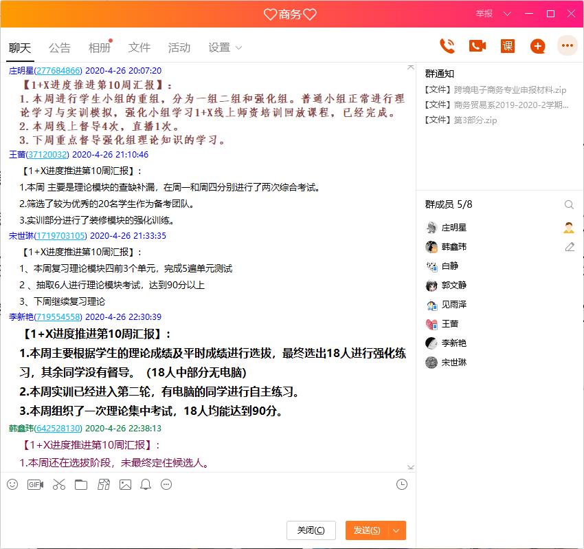
Task: Insert an image into the chat
Action: (125, 484)
